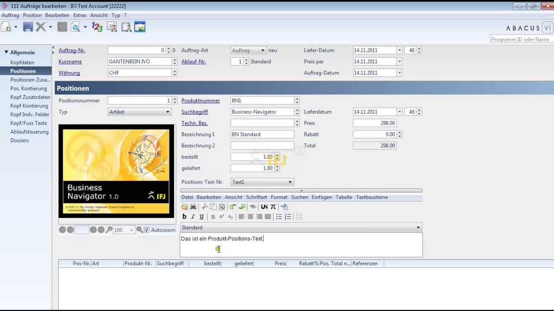Image resolution: width=554 pixels, height=311 pixels.
Task: Click the Bezeichnung 2 input field
Action: [262, 146]
